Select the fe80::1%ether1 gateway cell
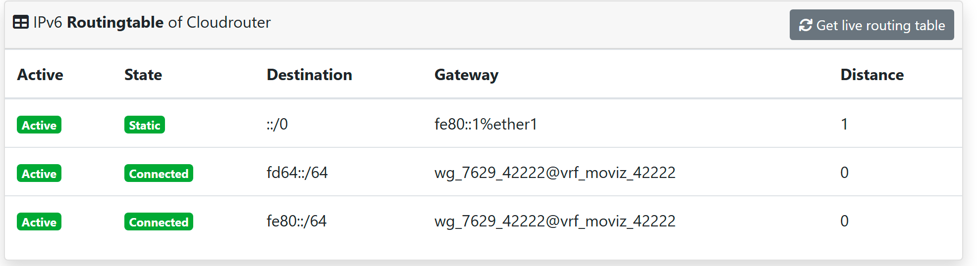The height and width of the screenshot is (266, 977). [x=486, y=124]
